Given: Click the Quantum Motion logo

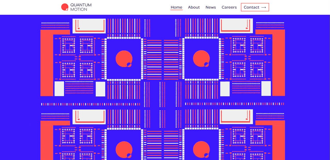Looking at the screenshot, I should [x=76, y=7].
